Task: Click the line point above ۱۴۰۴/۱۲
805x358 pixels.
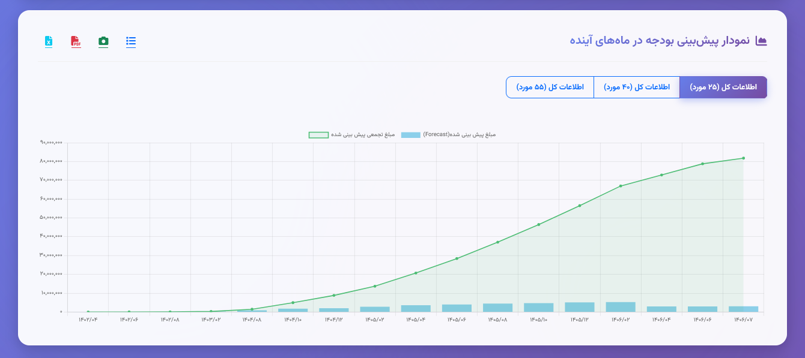Action: click(334, 295)
